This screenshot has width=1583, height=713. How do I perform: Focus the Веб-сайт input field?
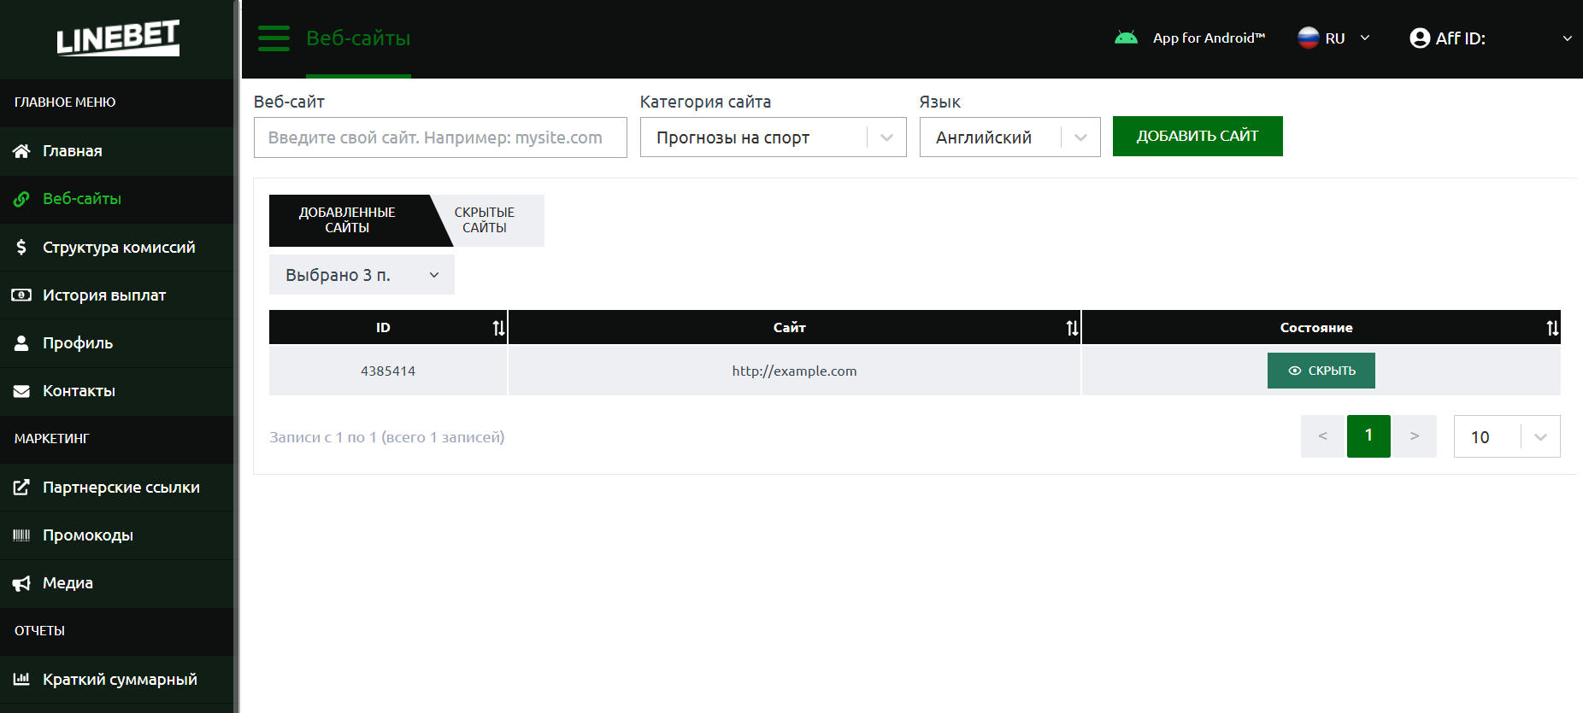440,137
